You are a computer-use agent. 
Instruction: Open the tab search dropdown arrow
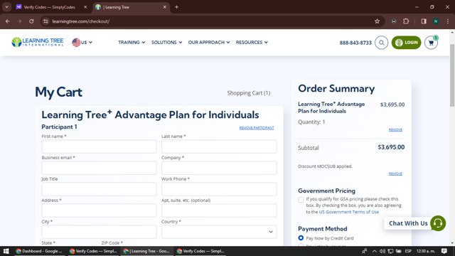(6, 7)
